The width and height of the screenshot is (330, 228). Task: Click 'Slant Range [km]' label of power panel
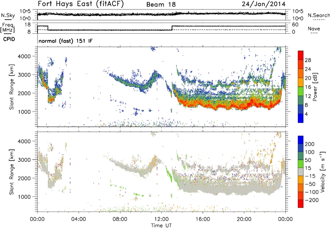tap(12, 87)
